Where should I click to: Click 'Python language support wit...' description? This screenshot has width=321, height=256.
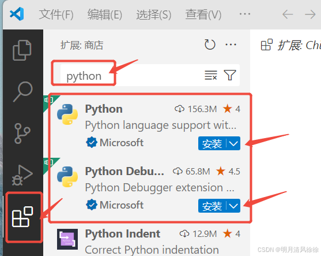point(161,125)
